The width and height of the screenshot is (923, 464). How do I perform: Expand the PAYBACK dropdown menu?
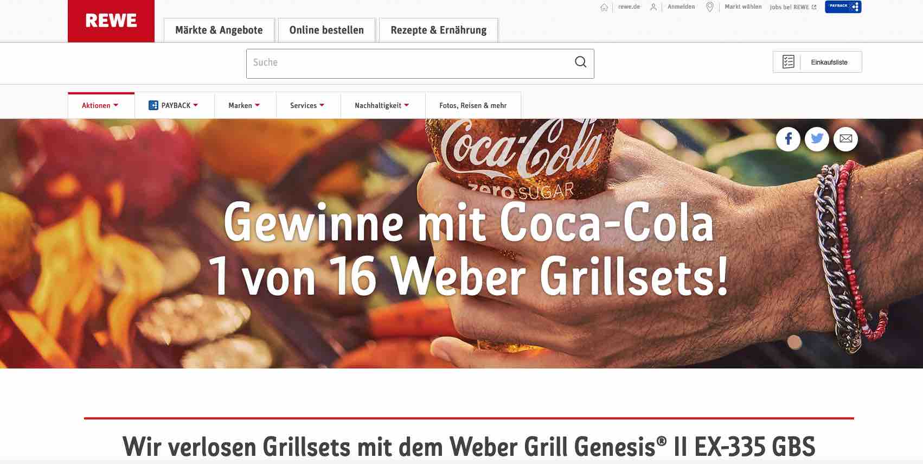coord(174,105)
